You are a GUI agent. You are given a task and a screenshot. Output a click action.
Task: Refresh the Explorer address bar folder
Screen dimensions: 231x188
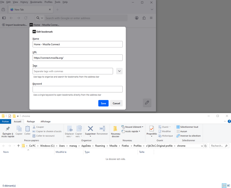click(x=205, y=146)
